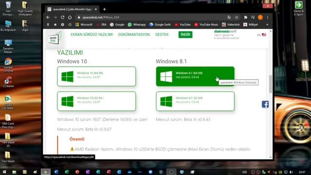Click the green İNDİR button

point(186,35)
